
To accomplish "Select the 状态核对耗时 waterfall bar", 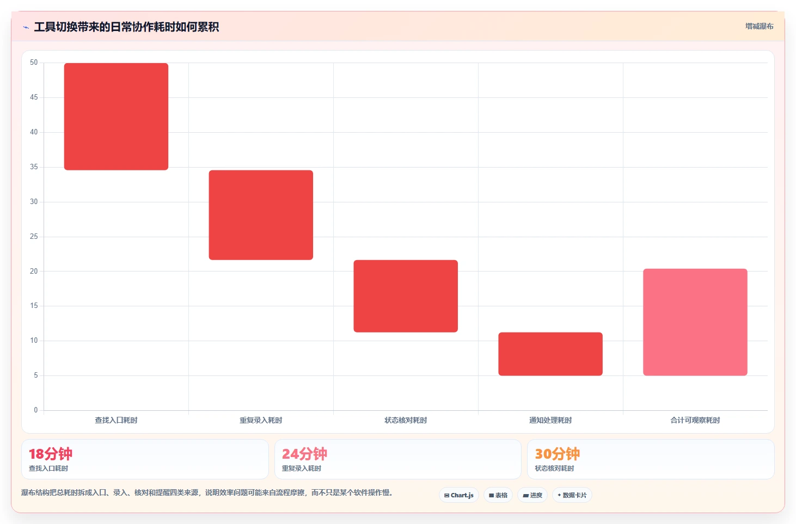I will (x=406, y=296).
